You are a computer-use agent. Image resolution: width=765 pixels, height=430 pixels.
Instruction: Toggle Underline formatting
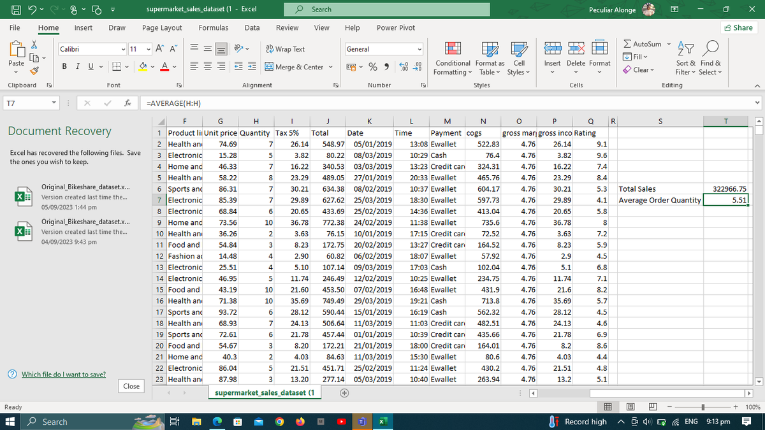tap(90, 67)
